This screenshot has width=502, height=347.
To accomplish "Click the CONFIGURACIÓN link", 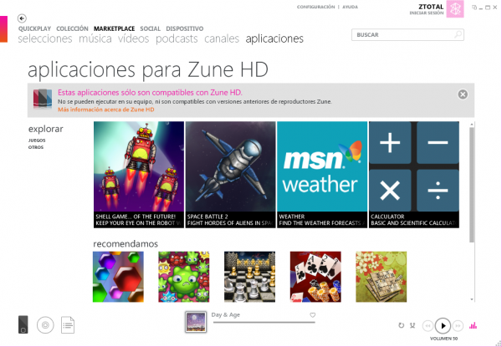I will [315, 7].
